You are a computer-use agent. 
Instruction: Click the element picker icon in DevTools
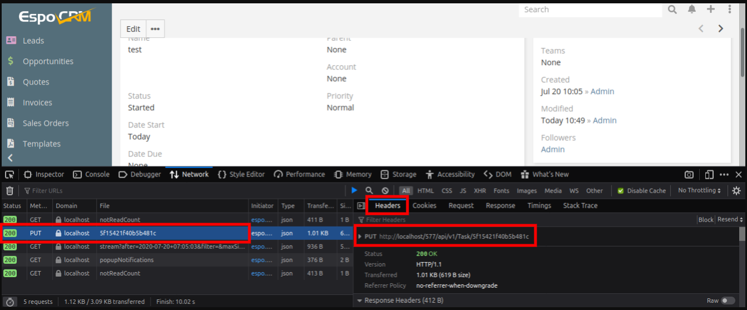[9, 174]
